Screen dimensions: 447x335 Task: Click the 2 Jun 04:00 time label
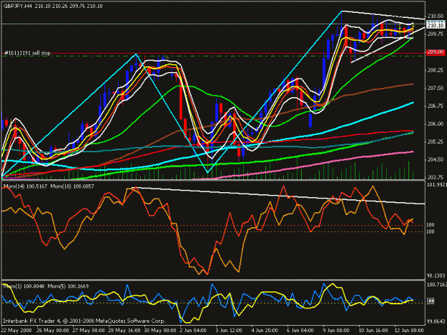(193, 331)
